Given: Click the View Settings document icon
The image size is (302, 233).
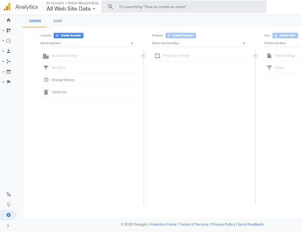Looking at the screenshot, I should pos(269,56).
